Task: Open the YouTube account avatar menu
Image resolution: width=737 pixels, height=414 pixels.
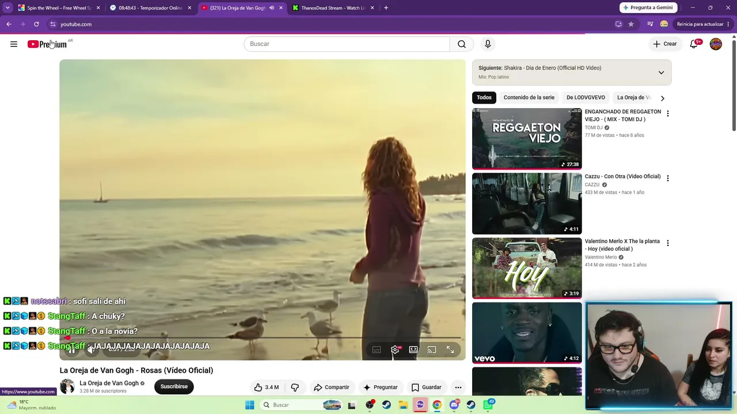Action: pyautogui.click(x=716, y=44)
